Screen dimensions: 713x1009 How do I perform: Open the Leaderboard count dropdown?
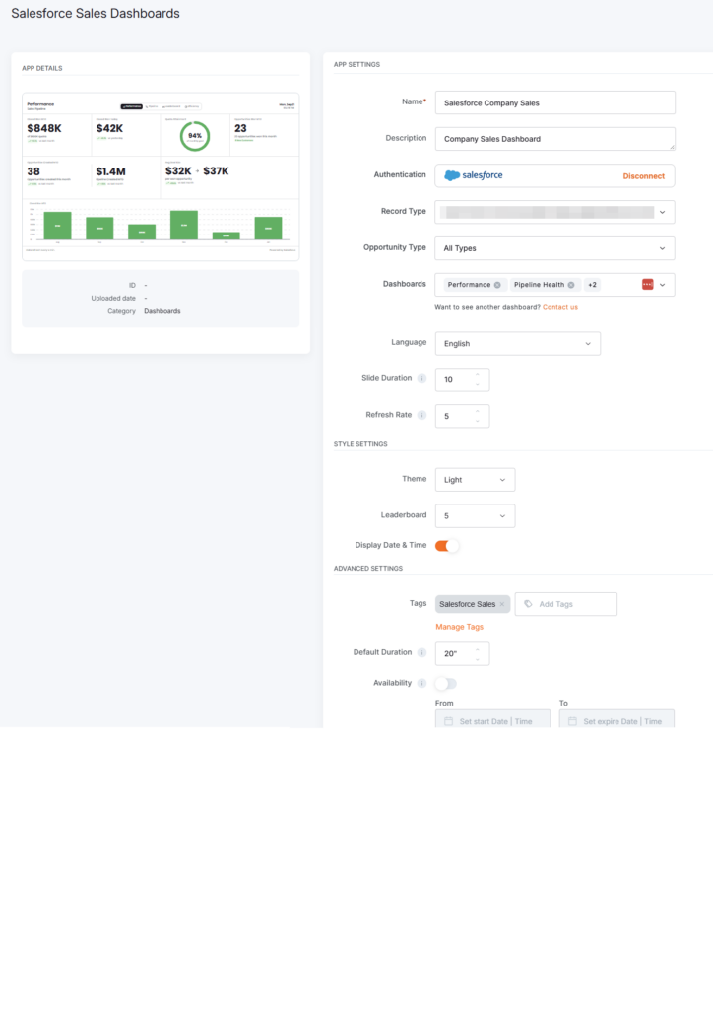(x=475, y=516)
